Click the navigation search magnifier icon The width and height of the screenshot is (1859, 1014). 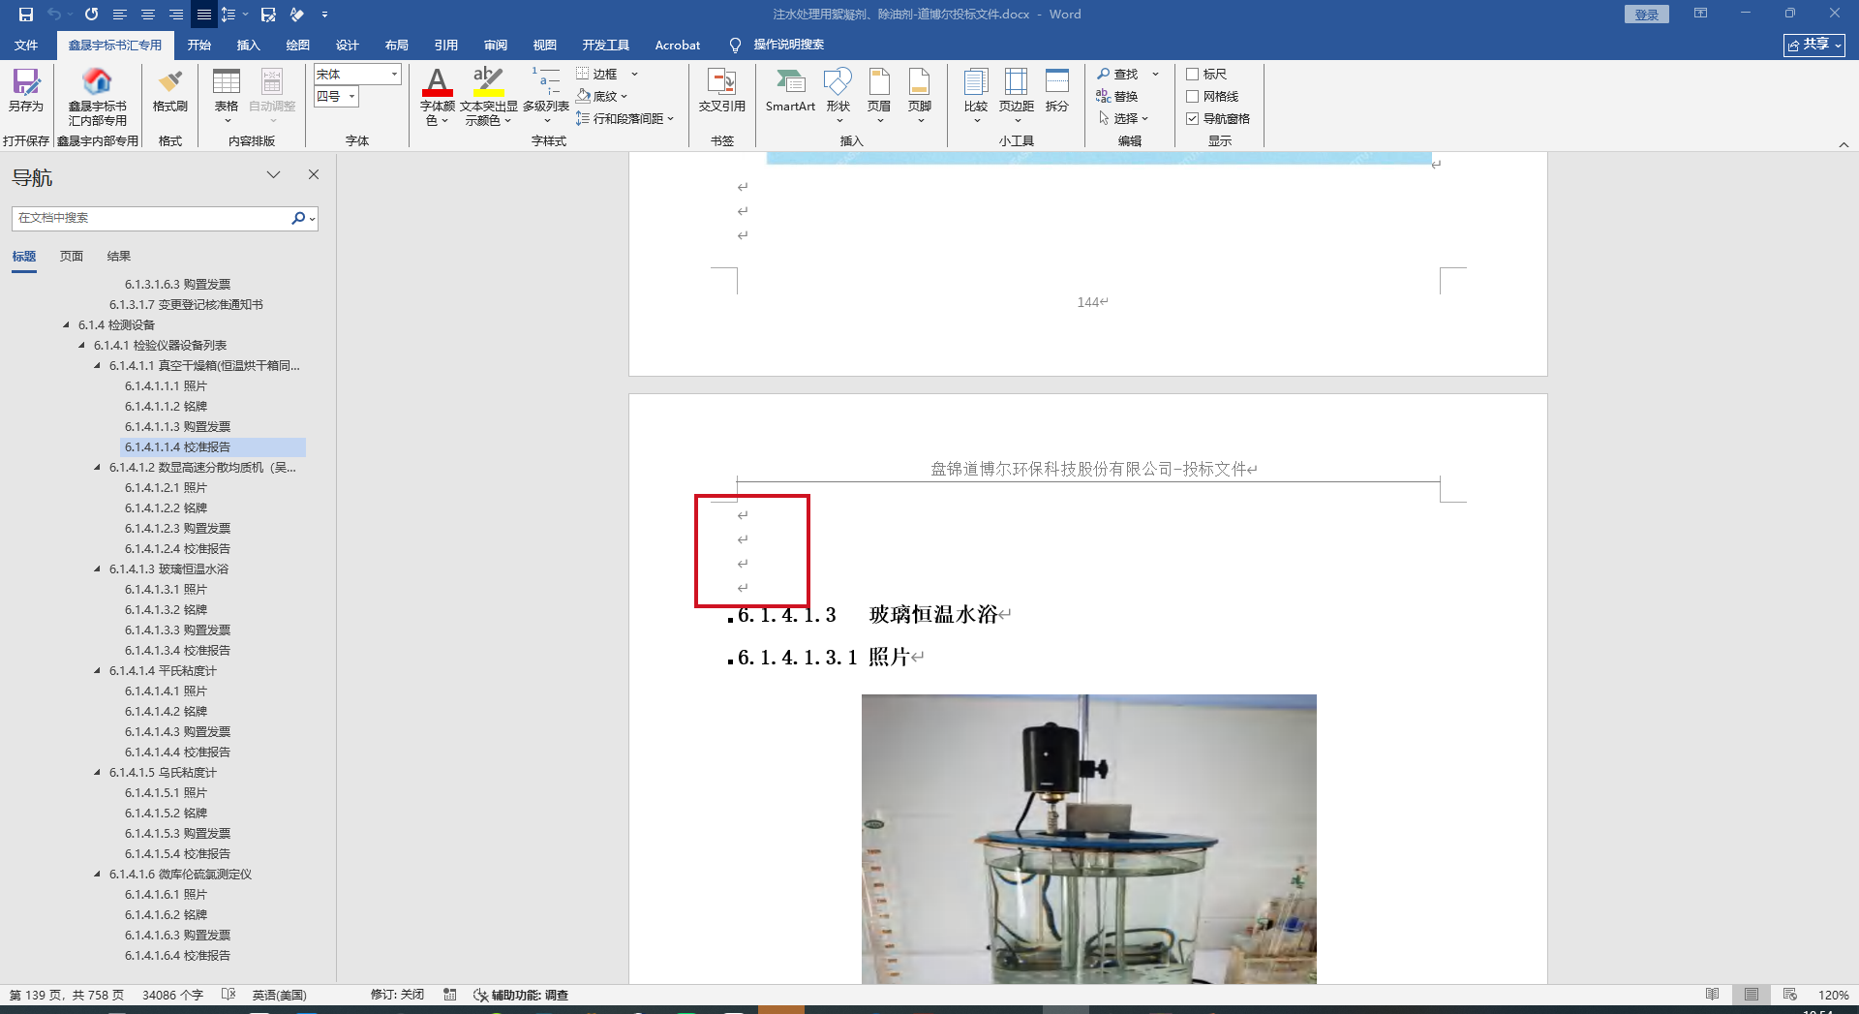point(298,218)
